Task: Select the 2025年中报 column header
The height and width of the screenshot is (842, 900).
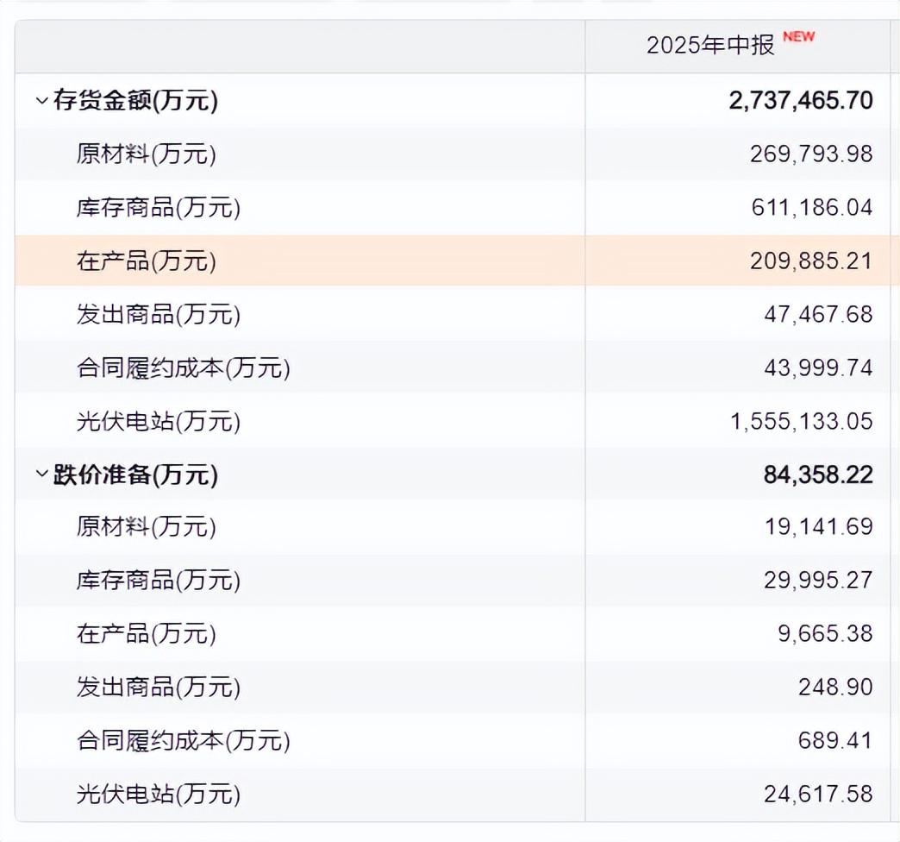Action: 711,46
